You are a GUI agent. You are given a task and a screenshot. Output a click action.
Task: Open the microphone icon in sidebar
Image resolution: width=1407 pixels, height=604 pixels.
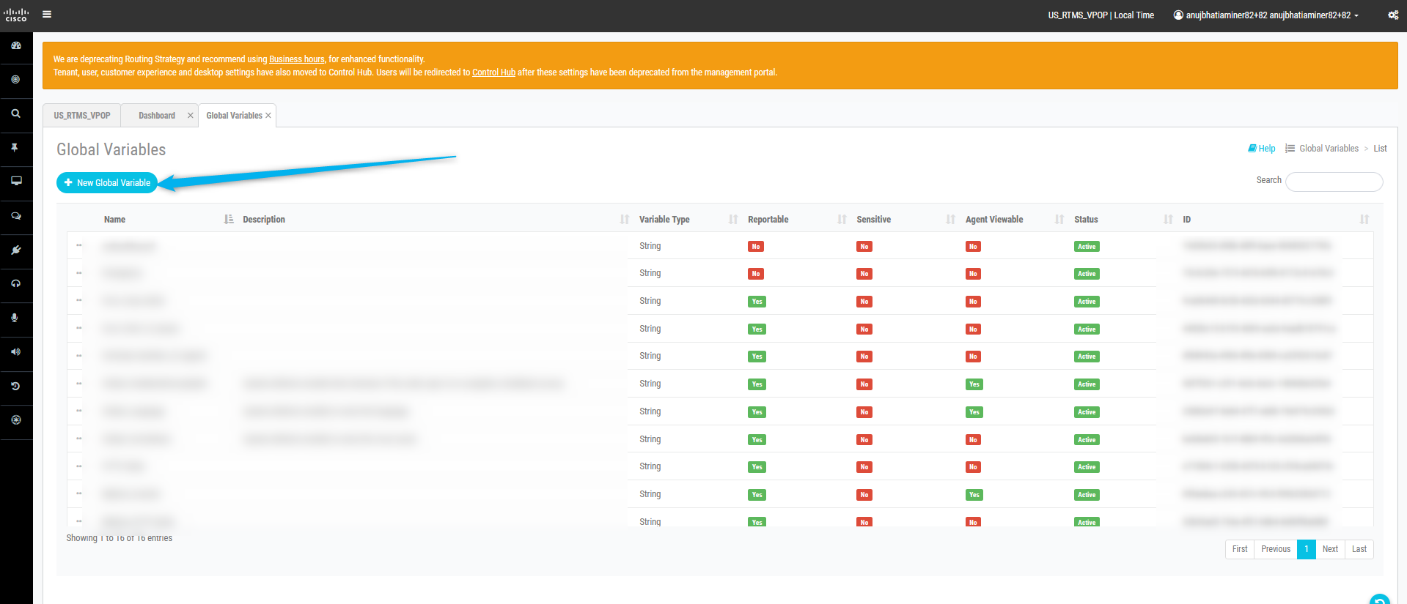pyautogui.click(x=15, y=318)
